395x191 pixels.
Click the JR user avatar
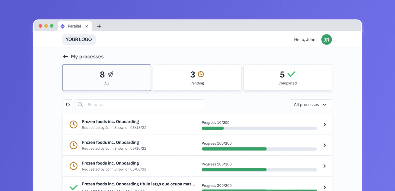click(327, 39)
